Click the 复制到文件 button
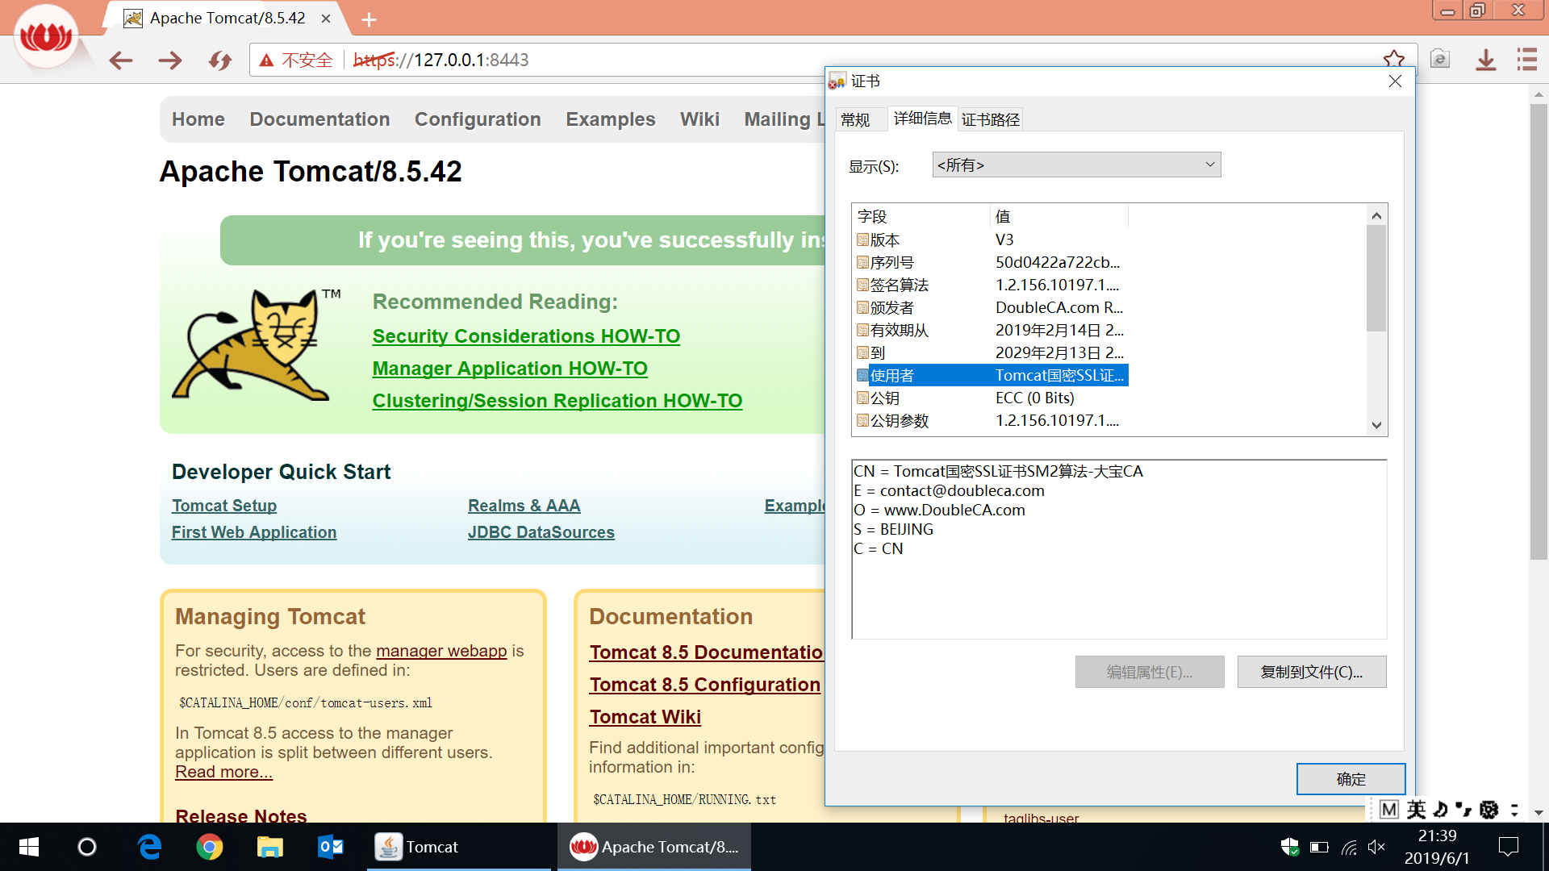 click(1311, 673)
